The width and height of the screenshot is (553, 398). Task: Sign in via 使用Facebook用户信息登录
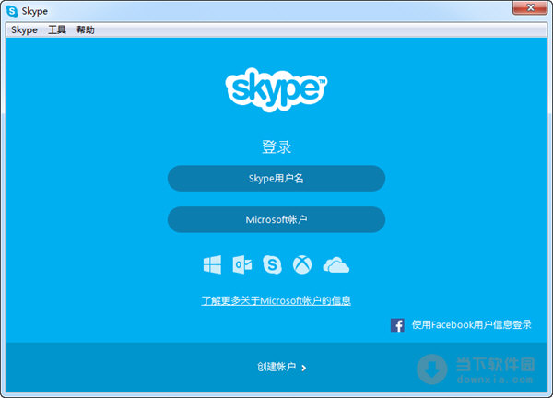click(471, 324)
